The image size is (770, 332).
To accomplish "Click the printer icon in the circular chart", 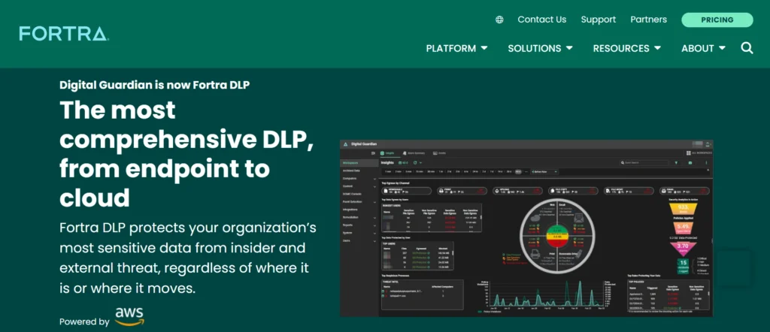I will click(535, 254).
